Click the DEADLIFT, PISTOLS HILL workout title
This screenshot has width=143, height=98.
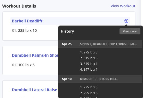click(x=99, y=79)
